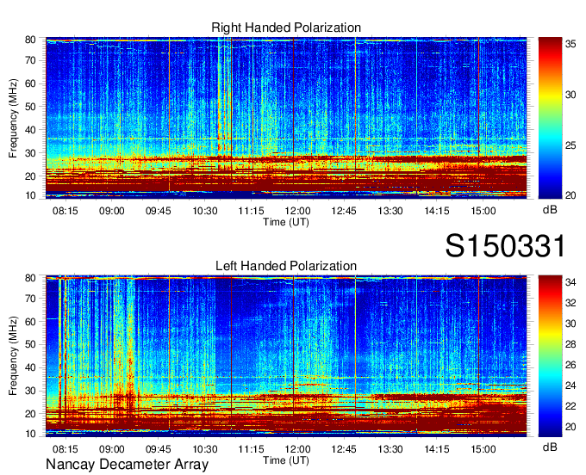The width and height of the screenshot is (586, 475).
Task: Click the dB label under Right Handed colorbar
Action: 550,210
